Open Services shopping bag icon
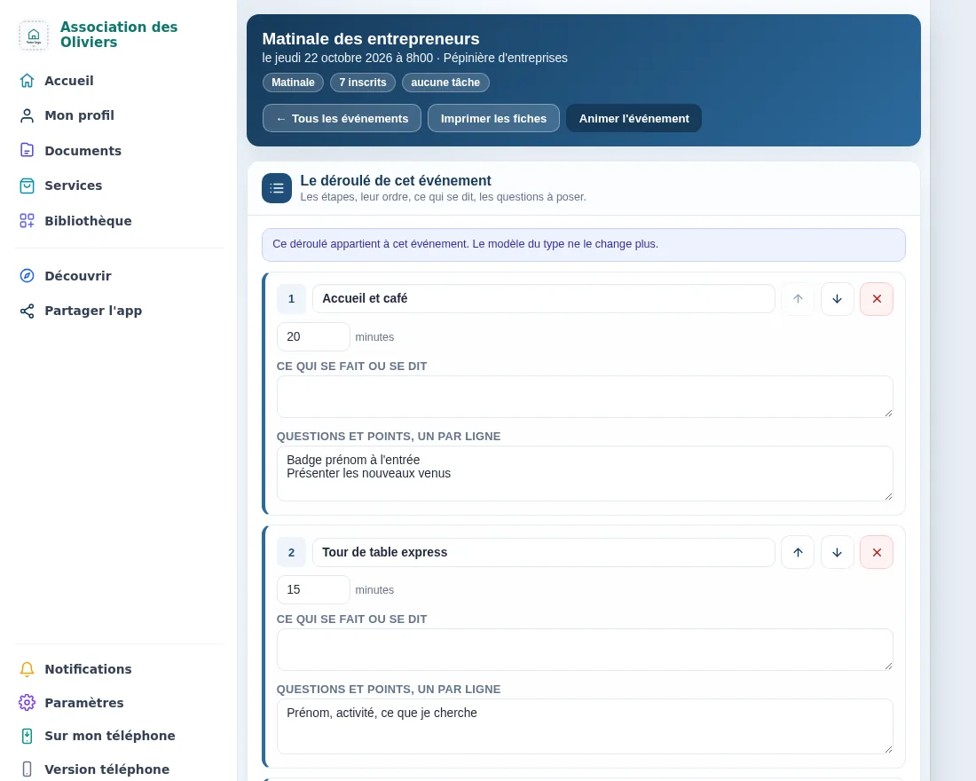976x781 pixels. (x=27, y=185)
